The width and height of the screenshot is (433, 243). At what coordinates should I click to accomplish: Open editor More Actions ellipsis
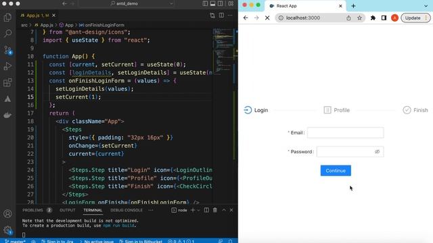click(x=230, y=16)
